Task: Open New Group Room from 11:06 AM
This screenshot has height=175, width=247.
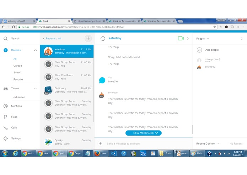Action: (x=67, y=64)
